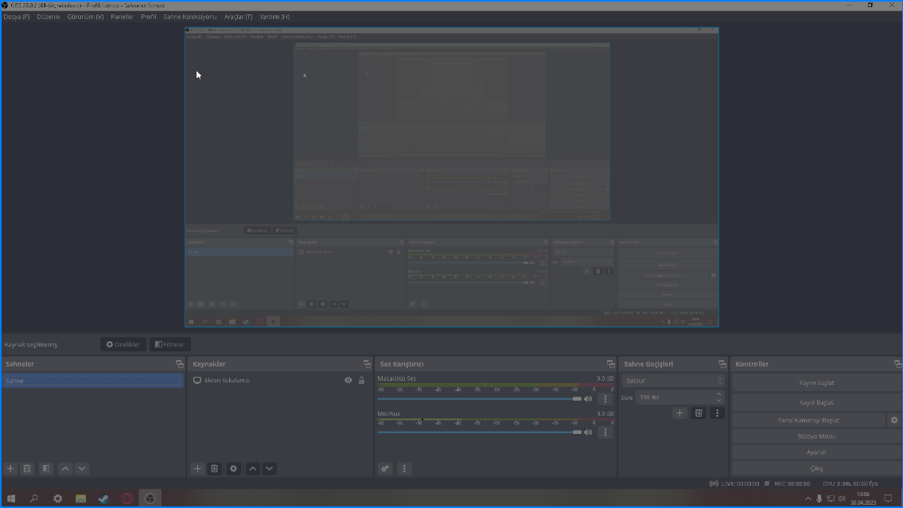The height and width of the screenshot is (508, 903).
Task: Open Masaüstü Ses options three-dot menu
Action: [605, 398]
